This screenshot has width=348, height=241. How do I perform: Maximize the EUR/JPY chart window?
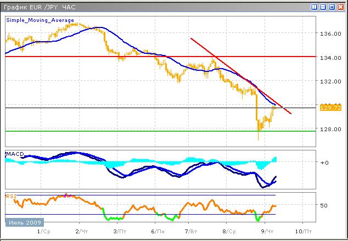(332, 7)
